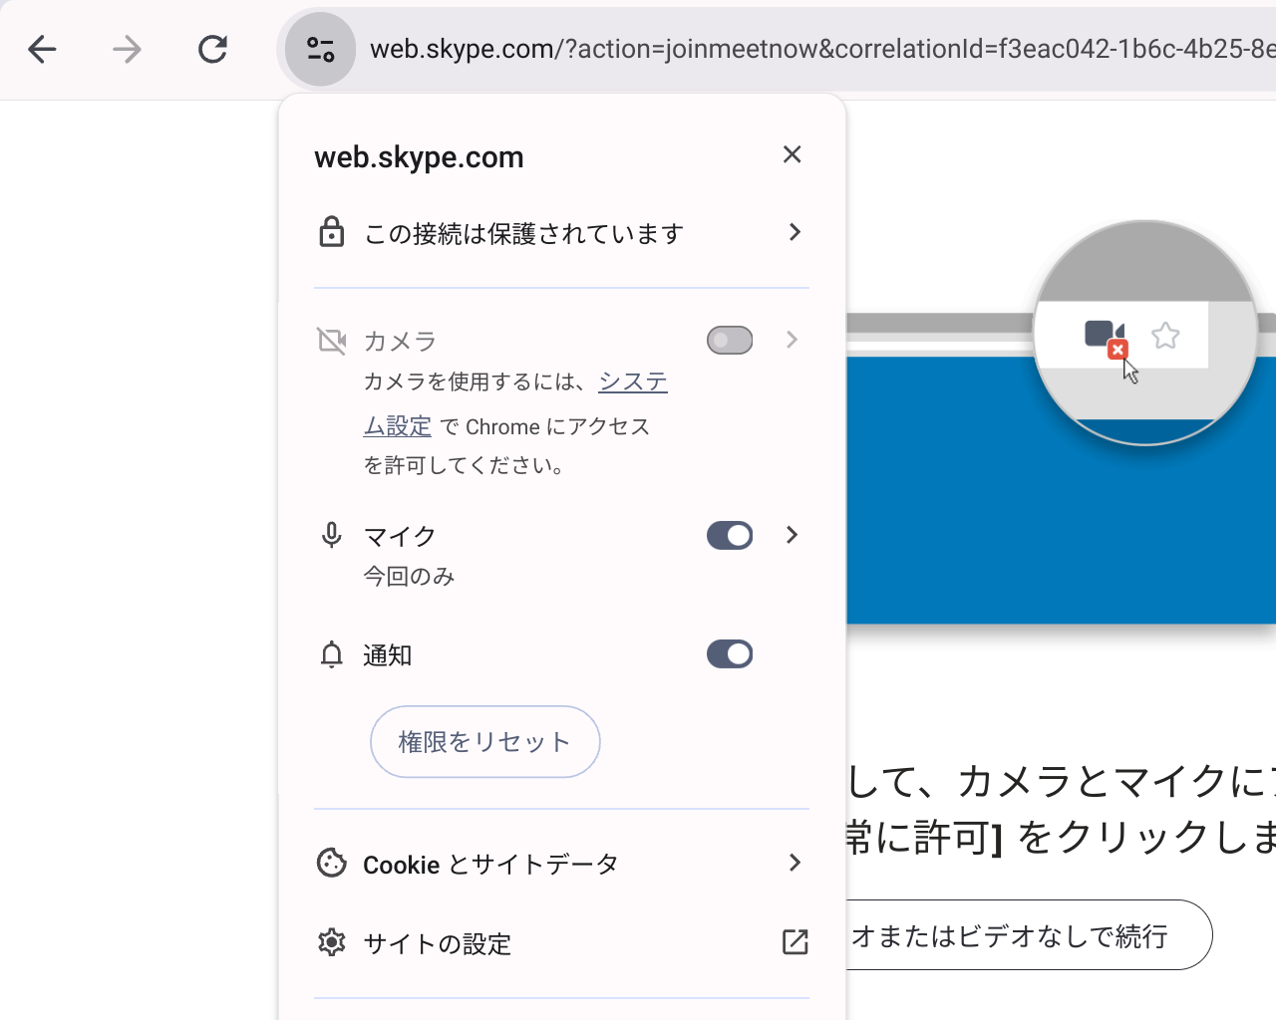
Task: Click the cookie icon beside Cookie とサイトデータ
Action: coord(331,864)
